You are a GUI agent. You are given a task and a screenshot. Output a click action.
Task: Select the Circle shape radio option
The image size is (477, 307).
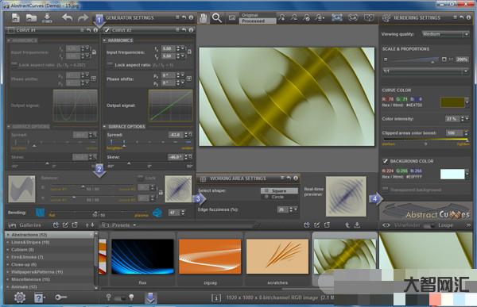[274, 197]
